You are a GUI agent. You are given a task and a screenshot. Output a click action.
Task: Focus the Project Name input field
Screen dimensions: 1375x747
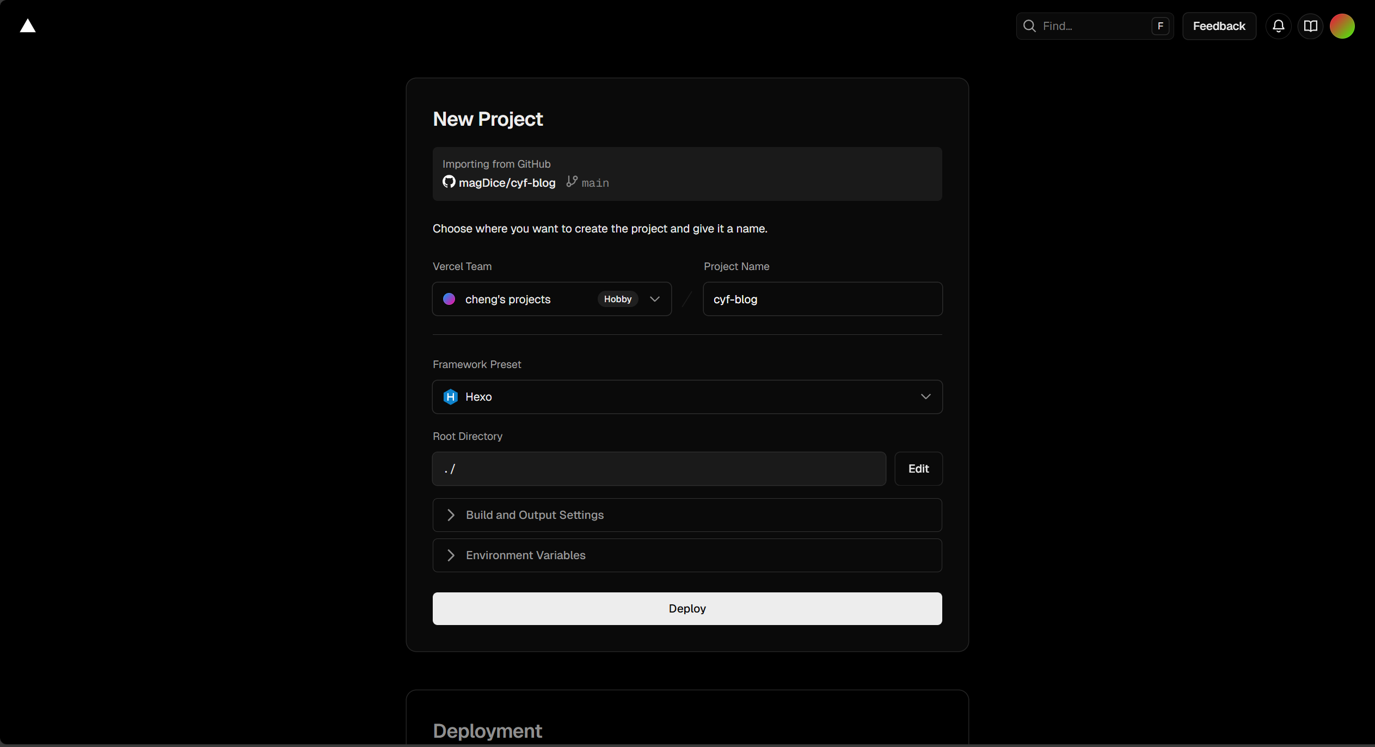tap(822, 299)
